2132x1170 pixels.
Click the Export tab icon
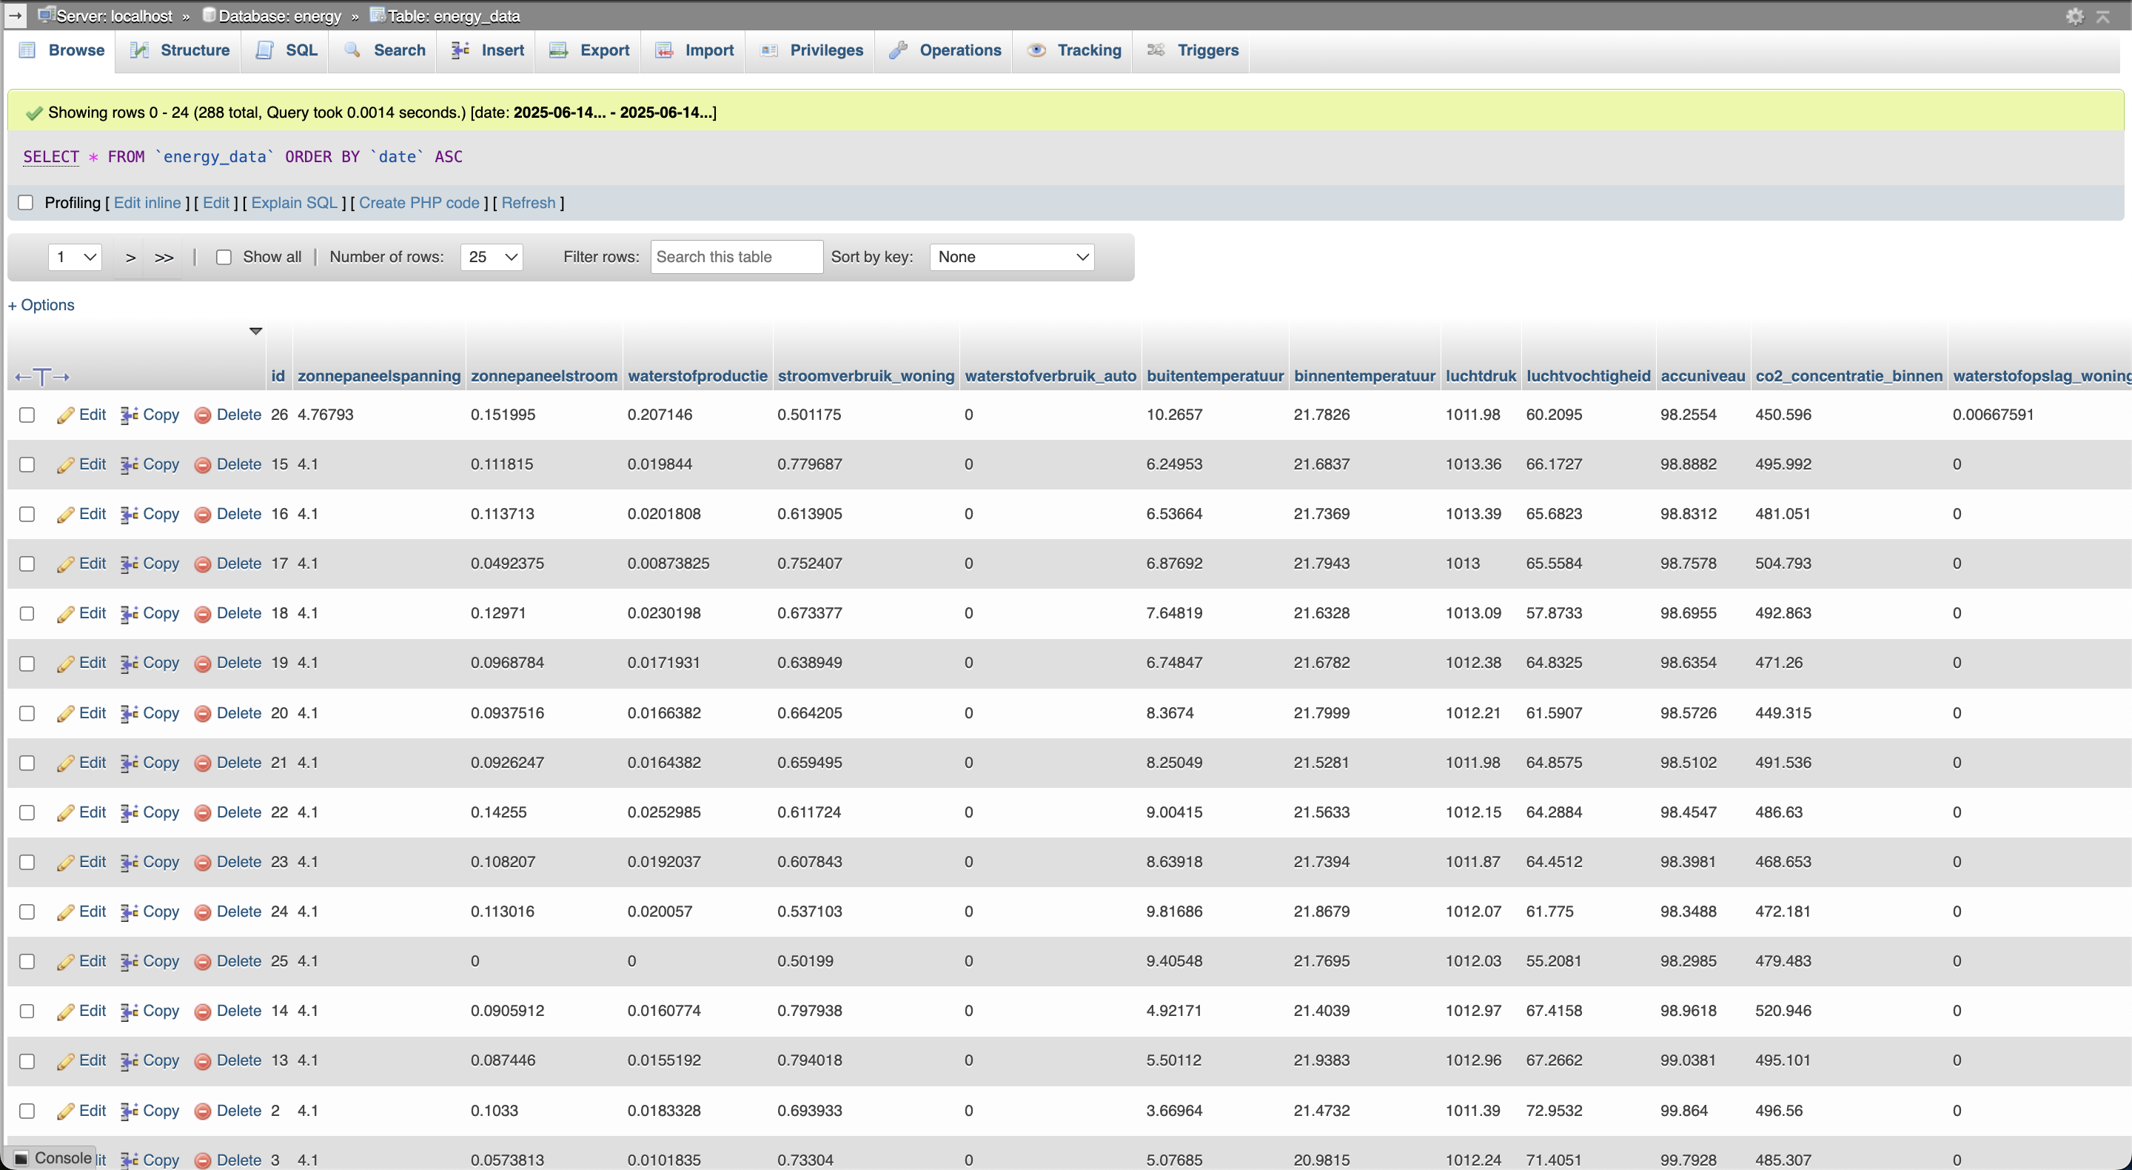tap(559, 50)
